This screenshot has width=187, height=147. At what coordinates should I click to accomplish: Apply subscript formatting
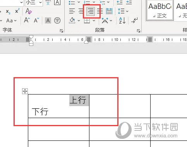8,12
